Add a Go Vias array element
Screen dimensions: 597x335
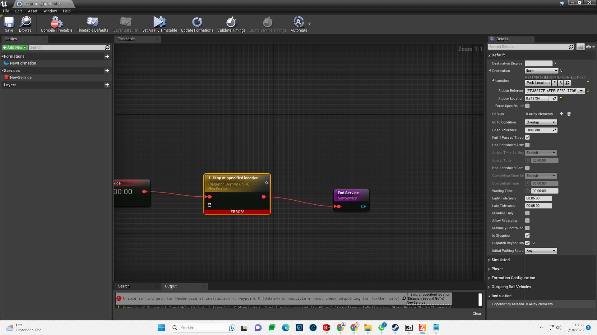click(x=561, y=114)
